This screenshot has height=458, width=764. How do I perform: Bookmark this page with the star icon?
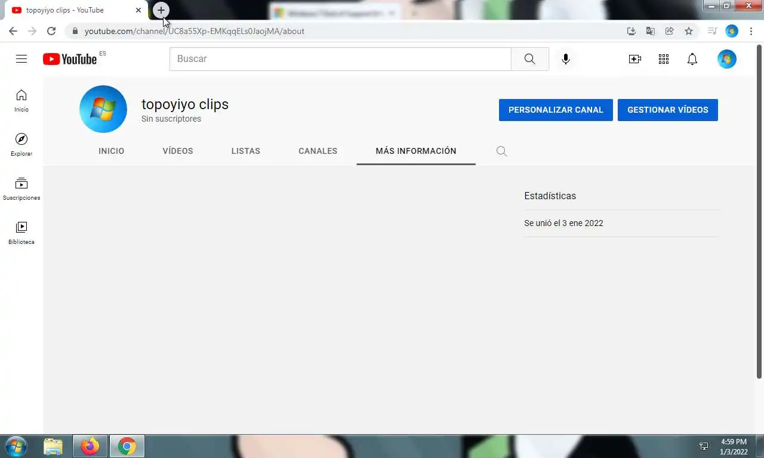coord(689,31)
